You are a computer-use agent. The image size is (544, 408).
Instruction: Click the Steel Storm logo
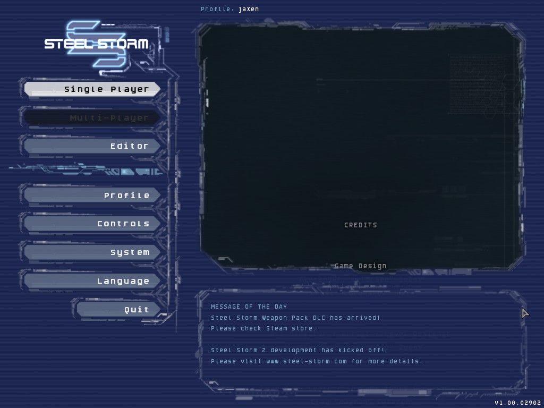[x=97, y=44]
